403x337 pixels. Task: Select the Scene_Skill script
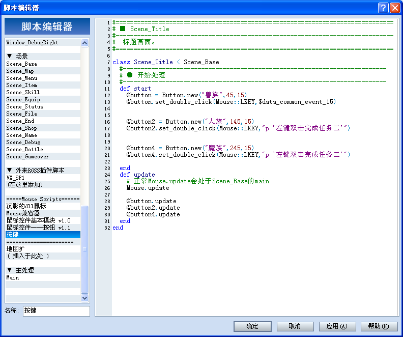43,92
